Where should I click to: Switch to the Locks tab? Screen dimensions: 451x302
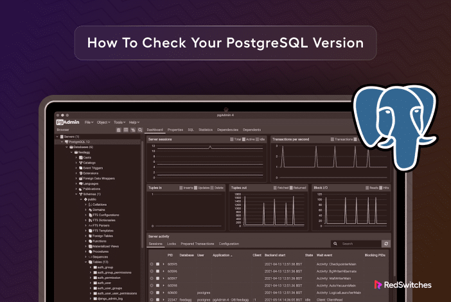(x=171, y=244)
